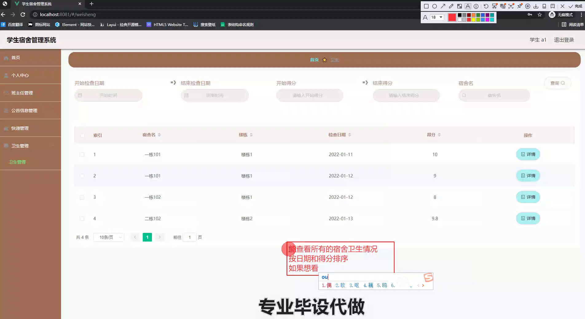Click the 首页 breadcrumb link
585x319 pixels.
pos(314,60)
